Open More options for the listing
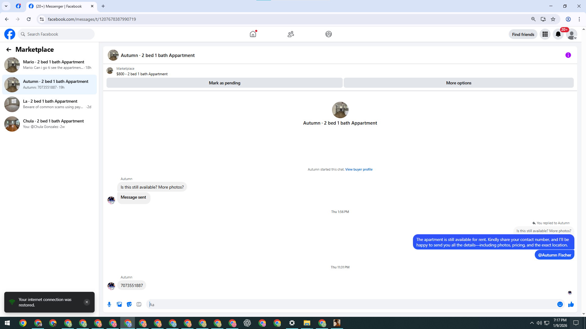 (x=458, y=83)
